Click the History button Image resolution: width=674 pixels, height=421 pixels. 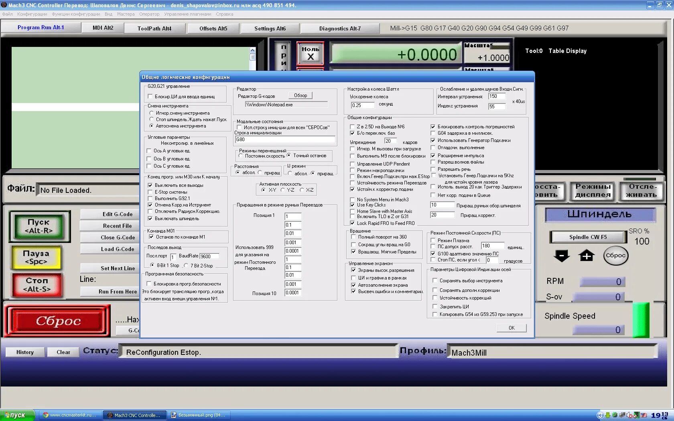pyautogui.click(x=25, y=352)
